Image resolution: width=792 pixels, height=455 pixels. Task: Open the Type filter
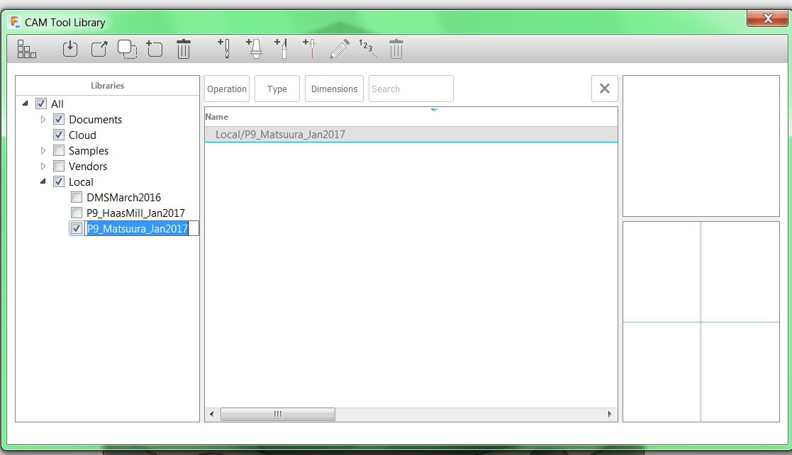277,89
